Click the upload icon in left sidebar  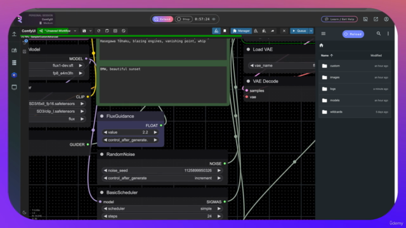tap(14, 34)
